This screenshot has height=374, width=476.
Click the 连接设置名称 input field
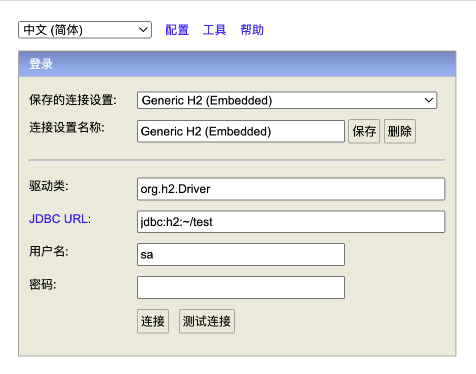coord(241,131)
